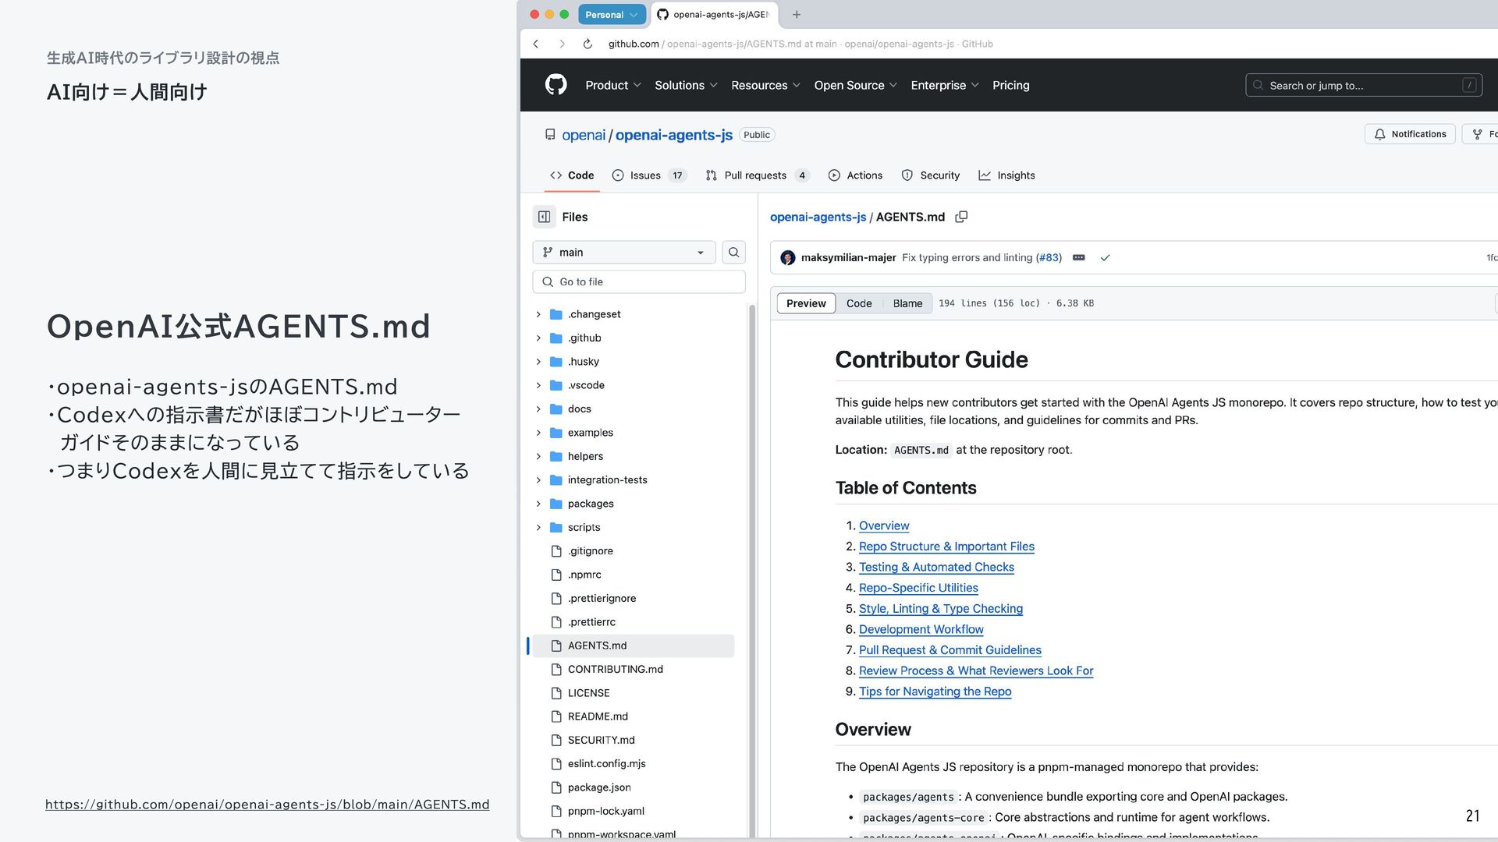
Task: Open pull request #83 link
Action: tap(1049, 257)
